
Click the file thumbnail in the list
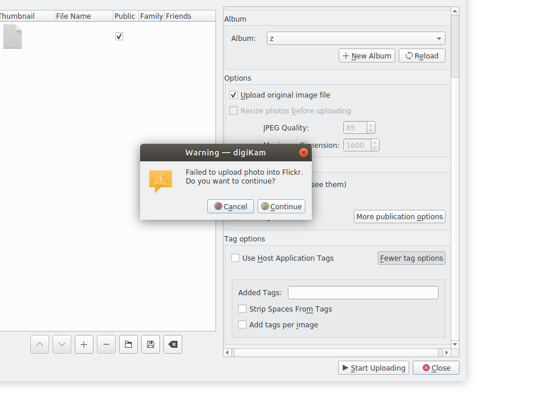click(x=12, y=36)
